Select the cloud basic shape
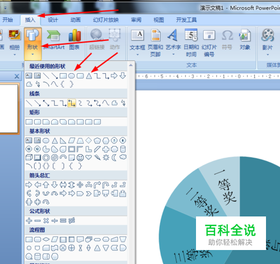280x264 pixels. [x=123, y=157]
